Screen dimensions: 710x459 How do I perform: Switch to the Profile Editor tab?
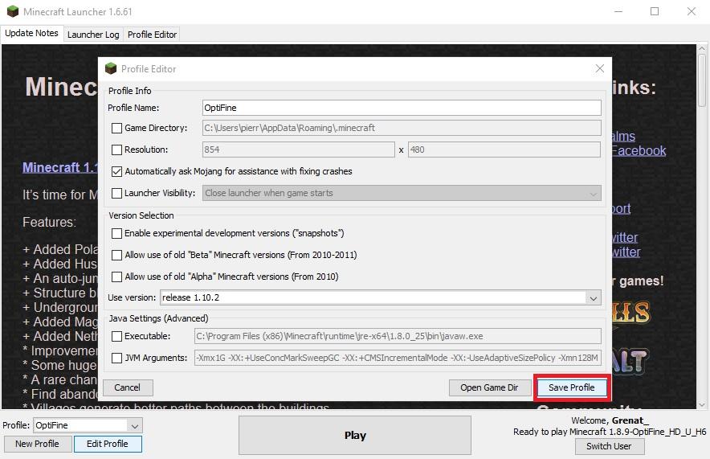click(152, 35)
